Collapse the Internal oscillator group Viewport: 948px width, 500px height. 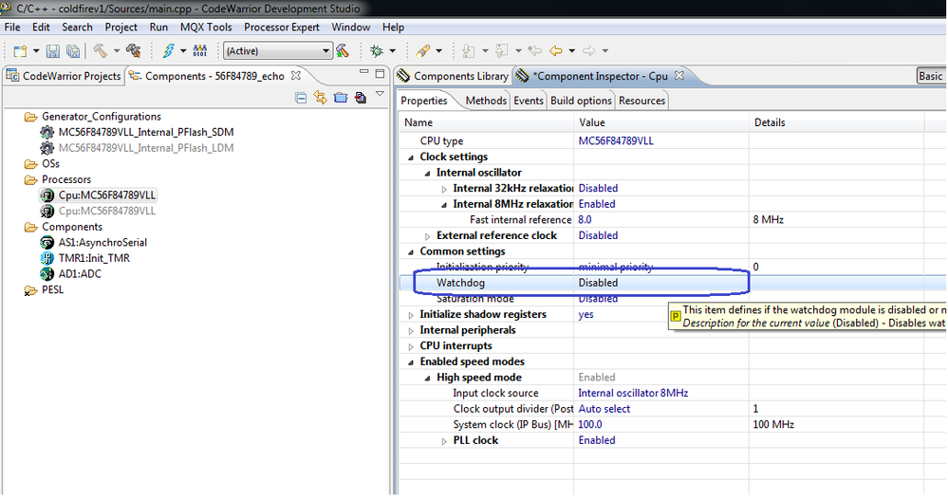427,173
